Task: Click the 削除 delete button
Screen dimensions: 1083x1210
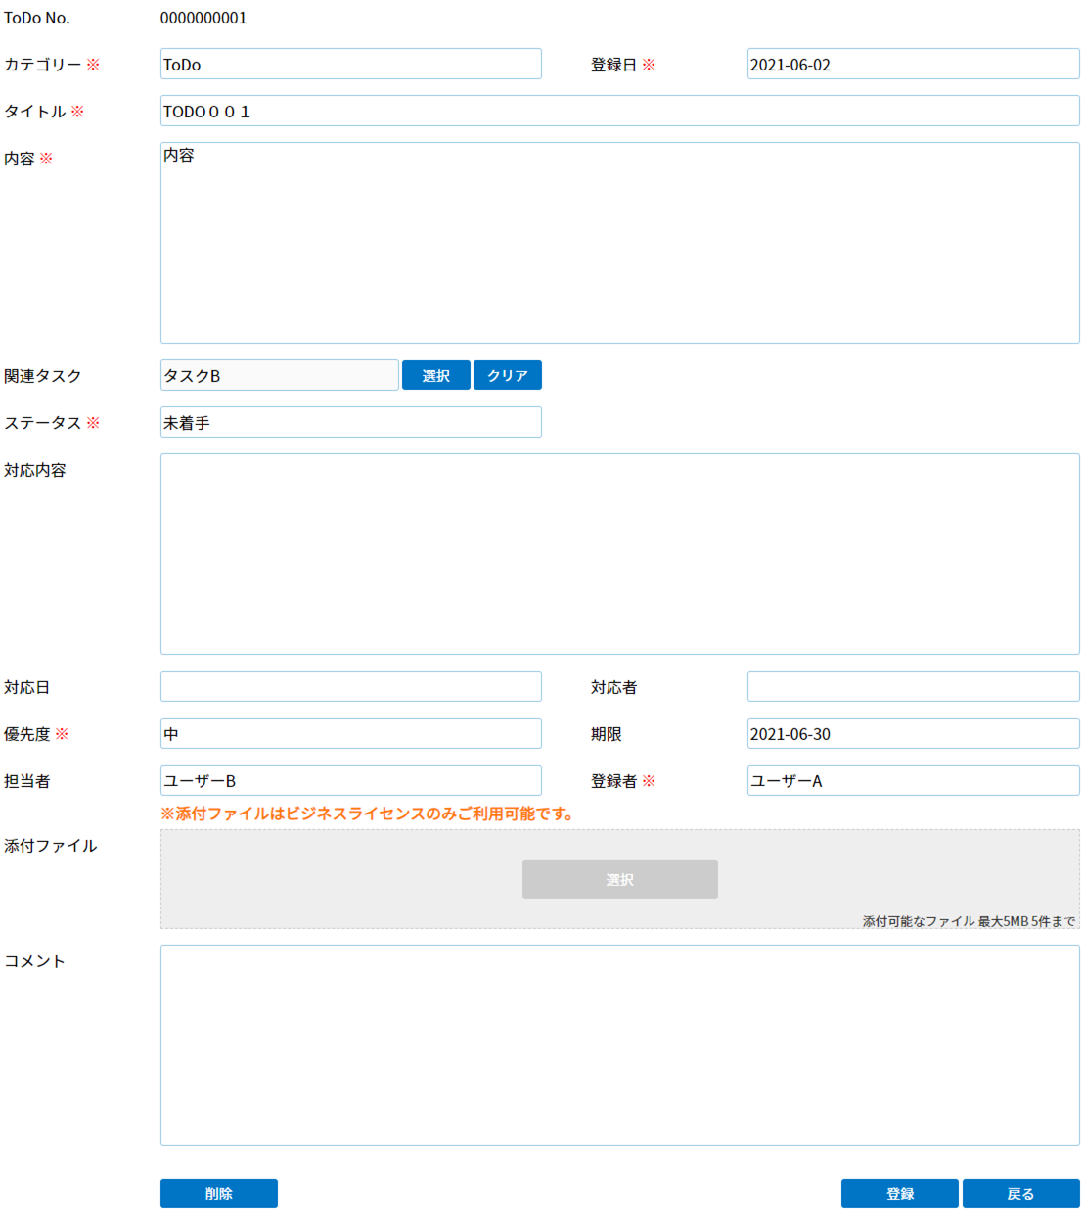Action: (x=218, y=1193)
